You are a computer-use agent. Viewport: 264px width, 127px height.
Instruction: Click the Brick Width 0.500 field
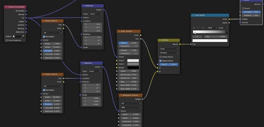coord(129,85)
